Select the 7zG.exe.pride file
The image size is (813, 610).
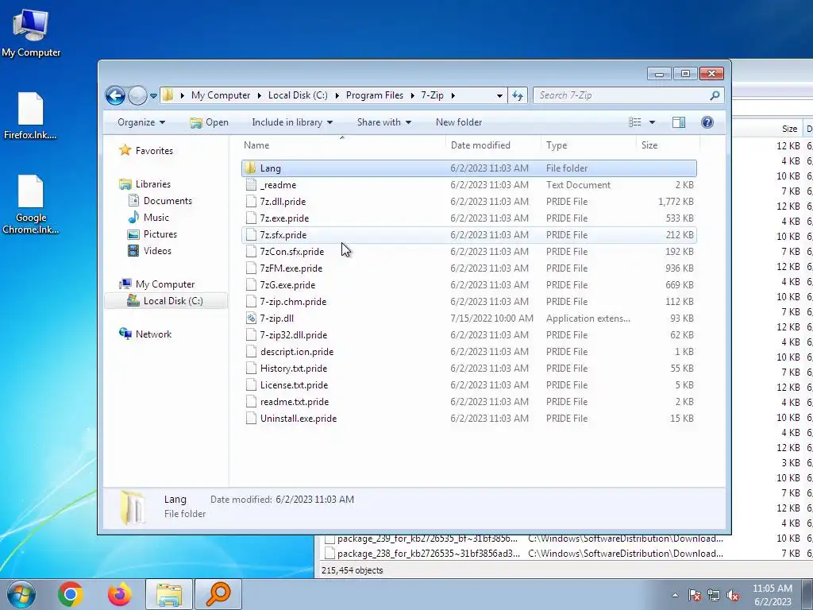(x=468, y=285)
